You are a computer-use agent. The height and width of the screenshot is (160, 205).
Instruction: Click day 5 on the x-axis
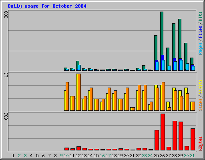[37, 156]
